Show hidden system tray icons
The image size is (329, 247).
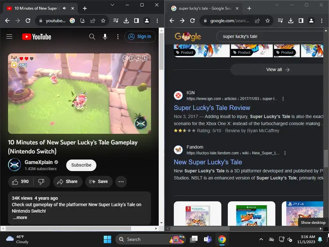(x=261, y=239)
